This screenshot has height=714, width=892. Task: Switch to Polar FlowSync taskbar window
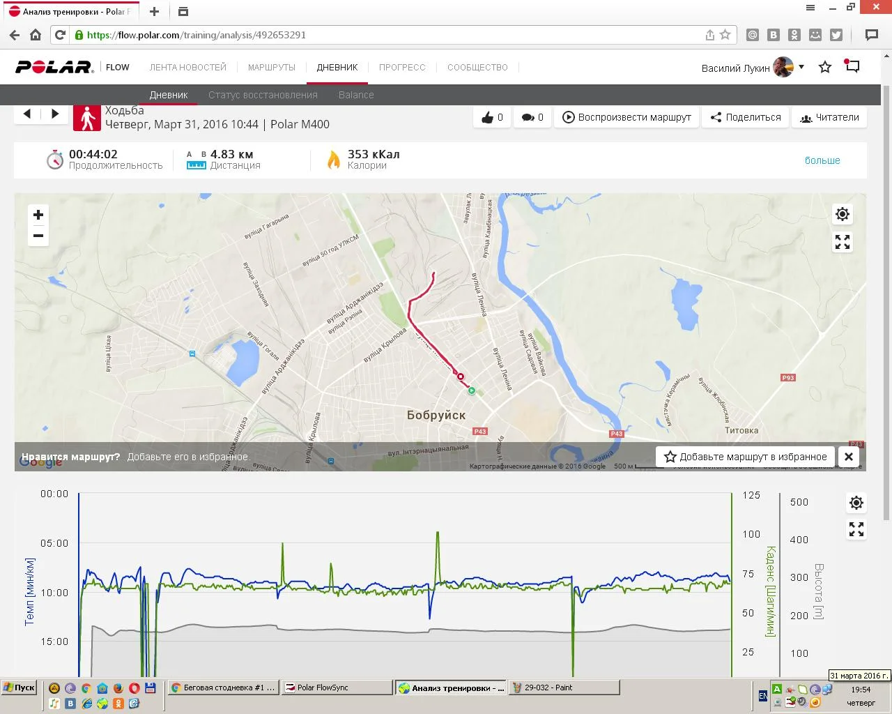coord(337,688)
